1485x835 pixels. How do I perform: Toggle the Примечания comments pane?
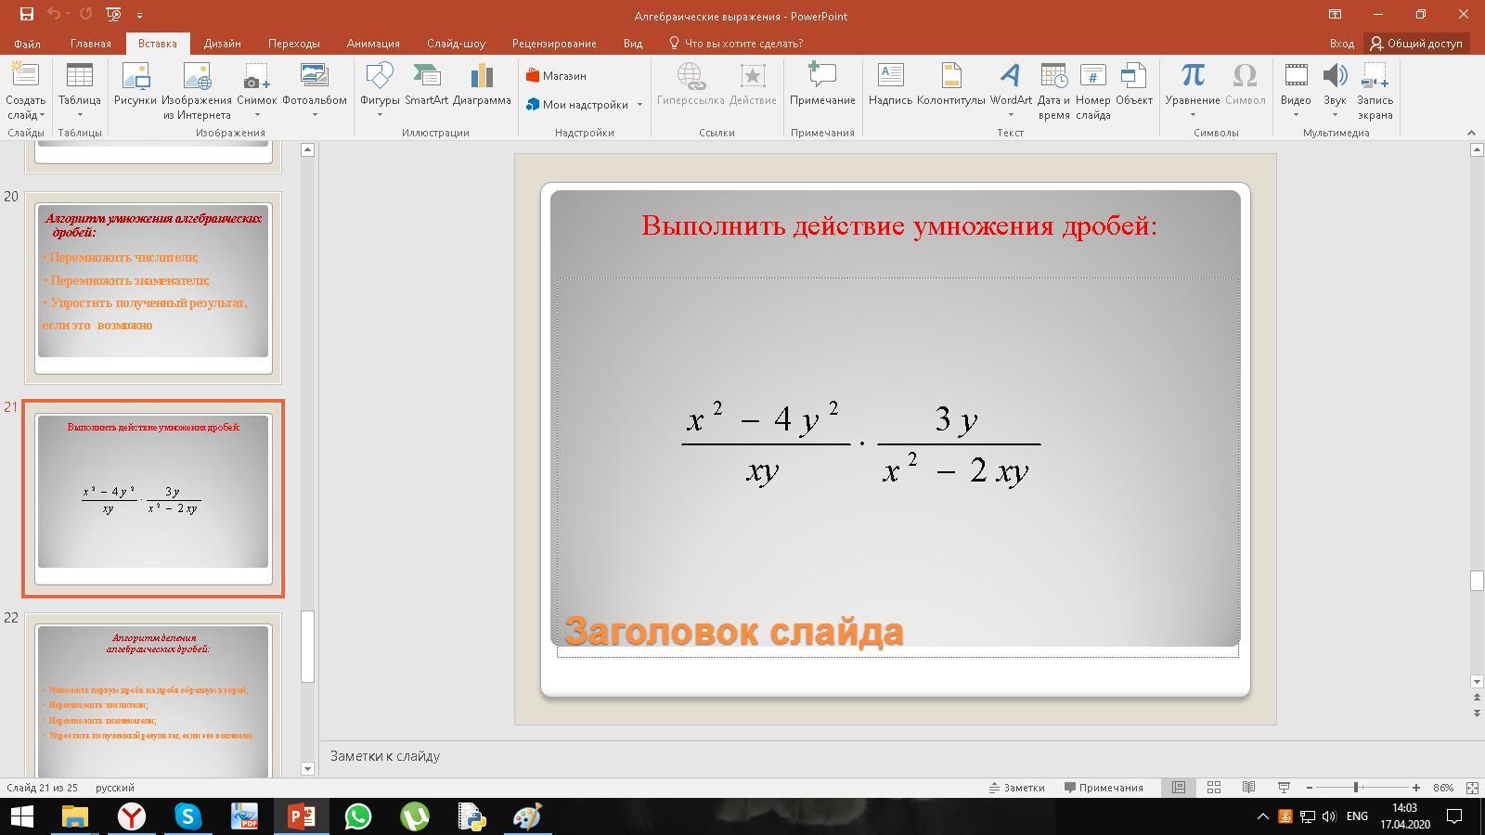pos(1104,788)
